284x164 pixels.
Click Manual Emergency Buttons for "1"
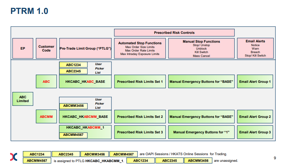201,132
